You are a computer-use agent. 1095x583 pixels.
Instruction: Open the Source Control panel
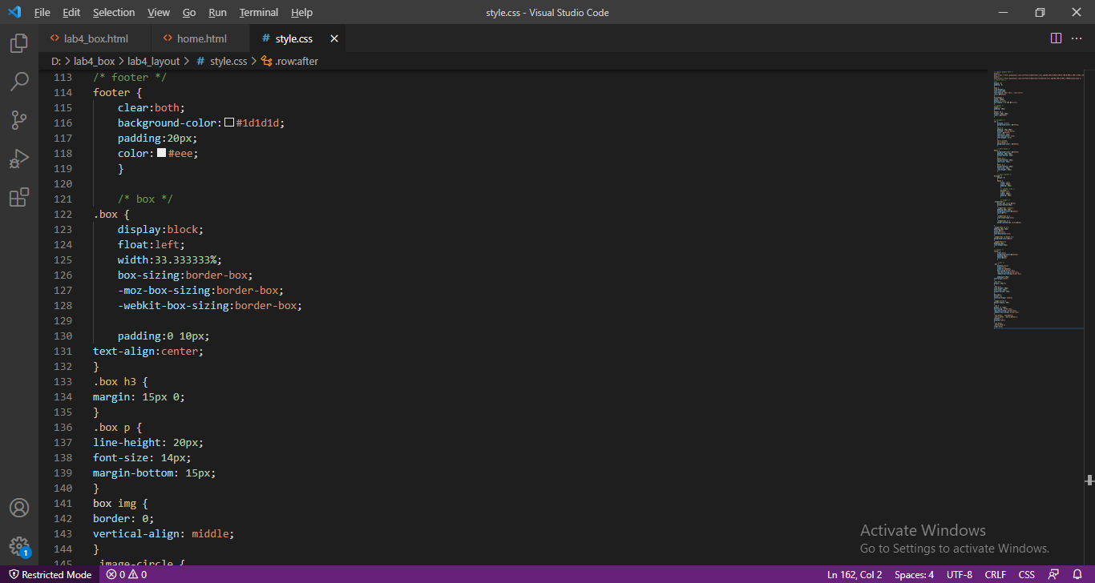click(19, 120)
